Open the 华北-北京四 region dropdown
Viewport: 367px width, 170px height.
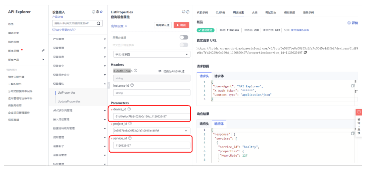pos(152,54)
